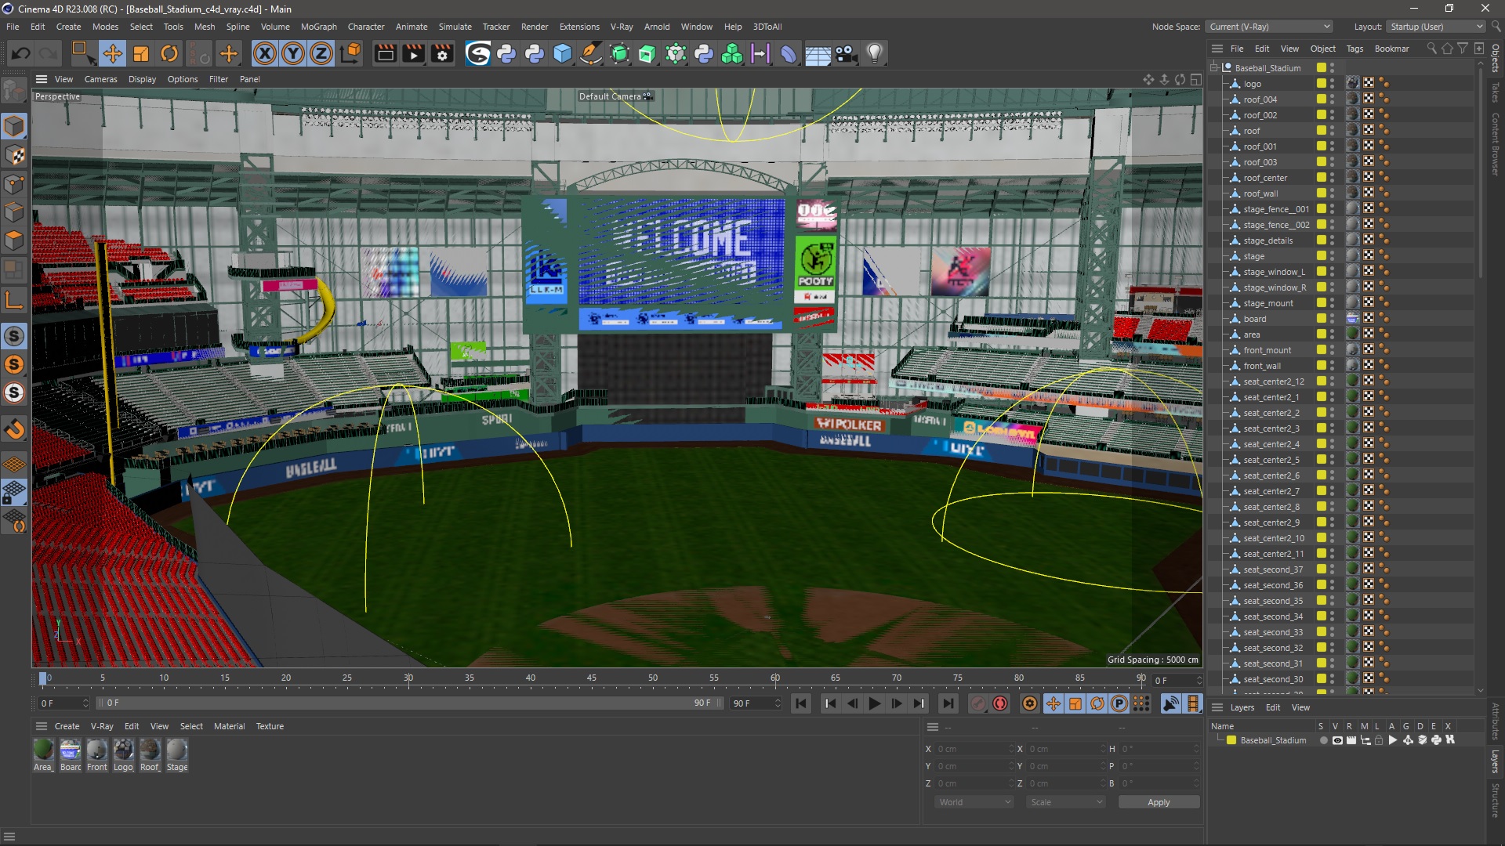Click the Make Editable icon in left toolbar
This screenshot has height=846, width=1505.
[14, 92]
